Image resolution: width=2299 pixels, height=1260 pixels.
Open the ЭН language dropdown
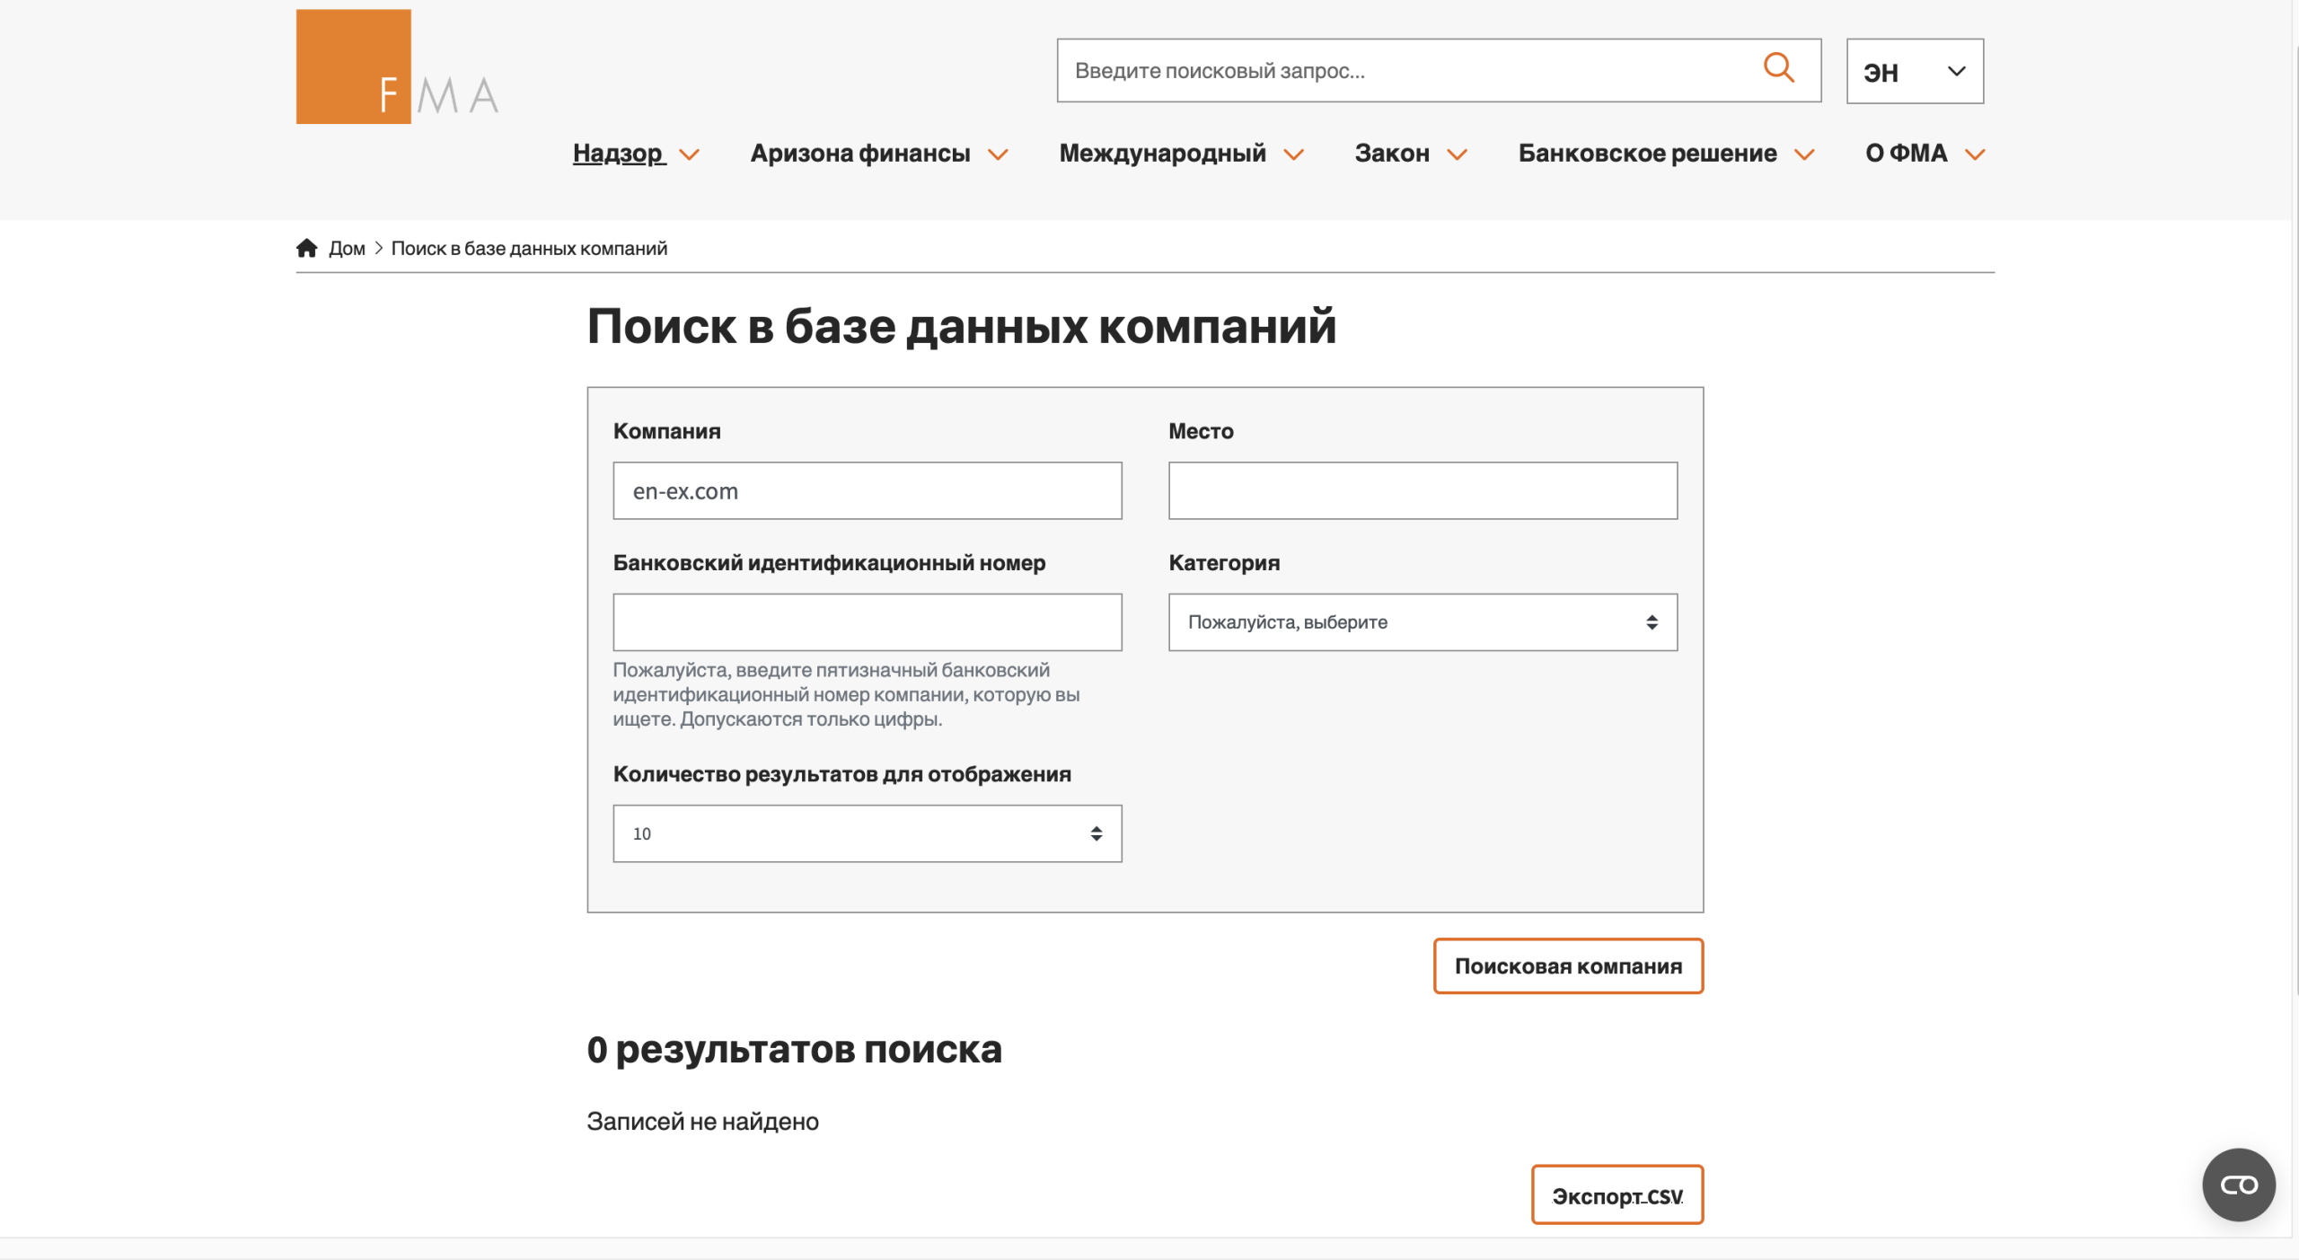1915,71
